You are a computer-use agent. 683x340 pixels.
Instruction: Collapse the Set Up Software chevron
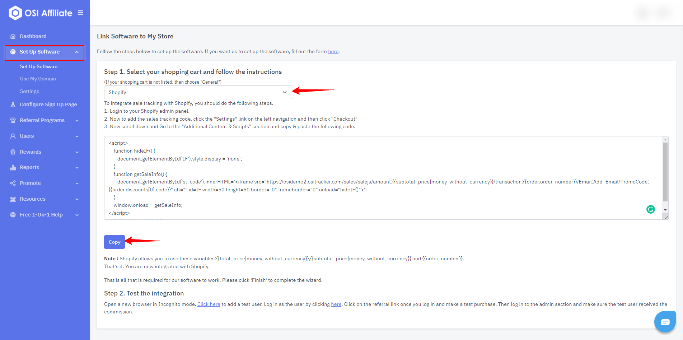point(77,52)
